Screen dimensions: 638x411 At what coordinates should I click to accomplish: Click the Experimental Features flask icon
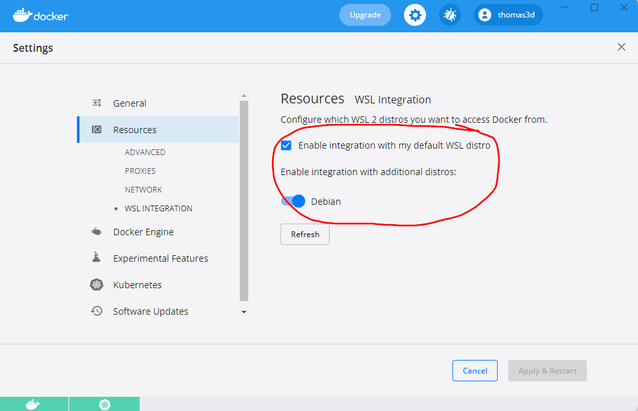tap(96, 257)
